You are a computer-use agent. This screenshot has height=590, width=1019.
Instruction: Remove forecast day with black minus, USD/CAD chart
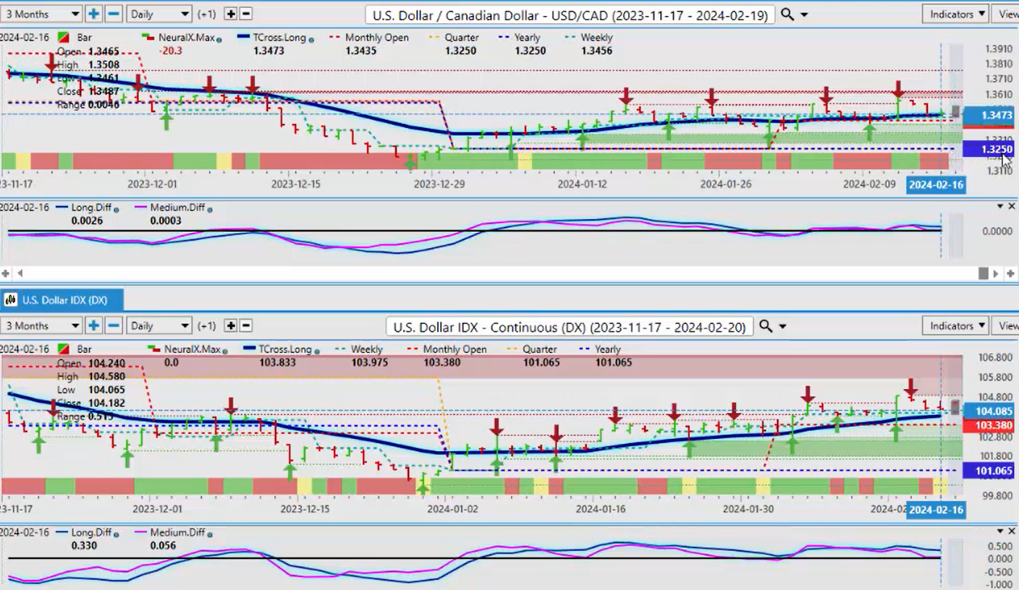tap(246, 14)
